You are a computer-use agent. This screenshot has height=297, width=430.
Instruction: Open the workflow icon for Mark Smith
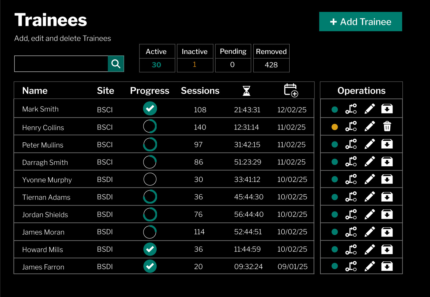click(x=351, y=109)
